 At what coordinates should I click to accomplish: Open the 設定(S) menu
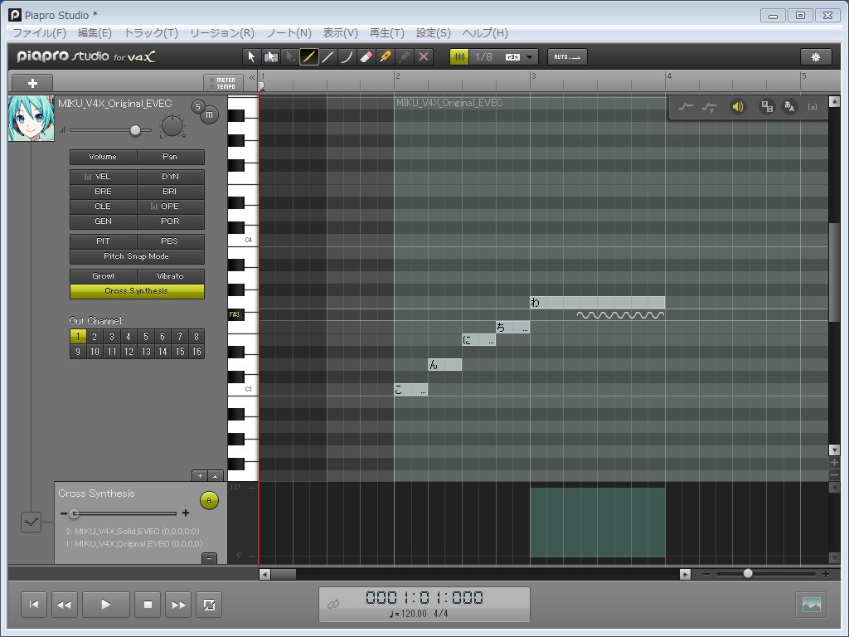pyautogui.click(x=433, y=33)
